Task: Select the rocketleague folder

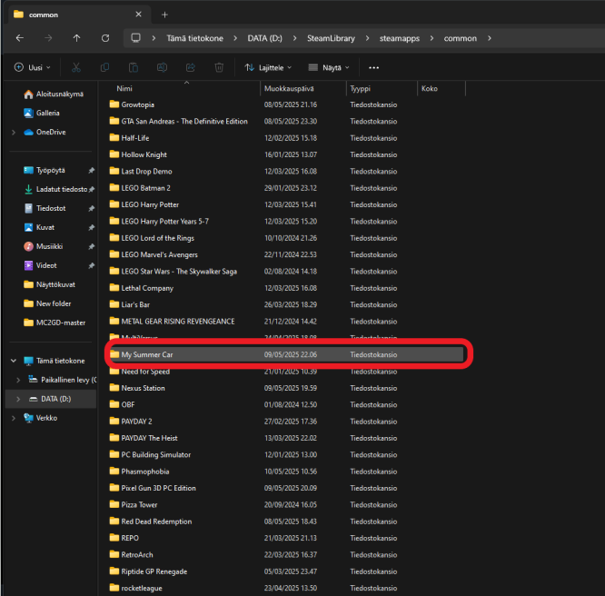Action: tap(286, 588)
